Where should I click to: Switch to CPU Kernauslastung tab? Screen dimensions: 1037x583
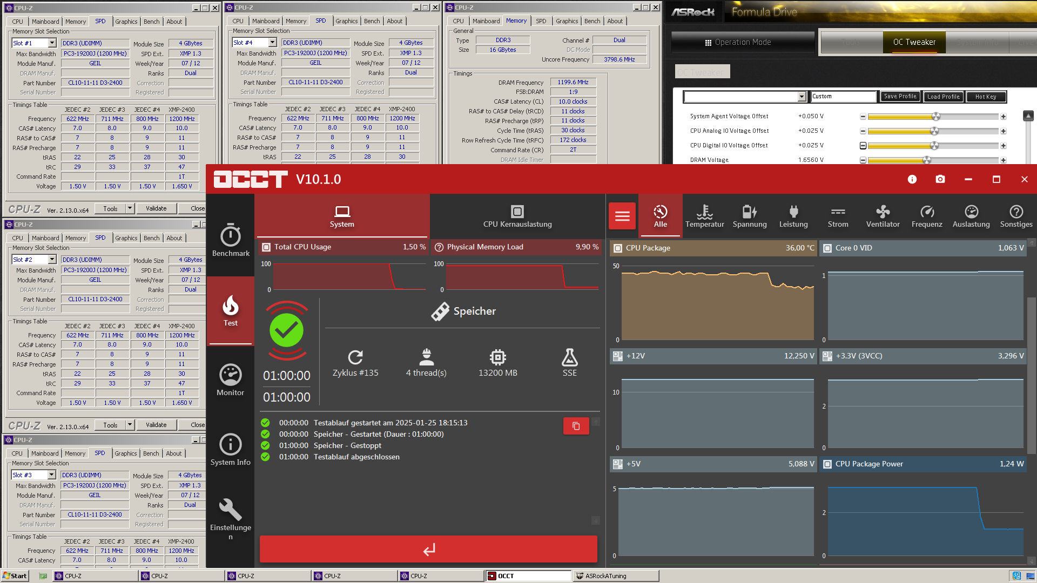tap(517, 216)
